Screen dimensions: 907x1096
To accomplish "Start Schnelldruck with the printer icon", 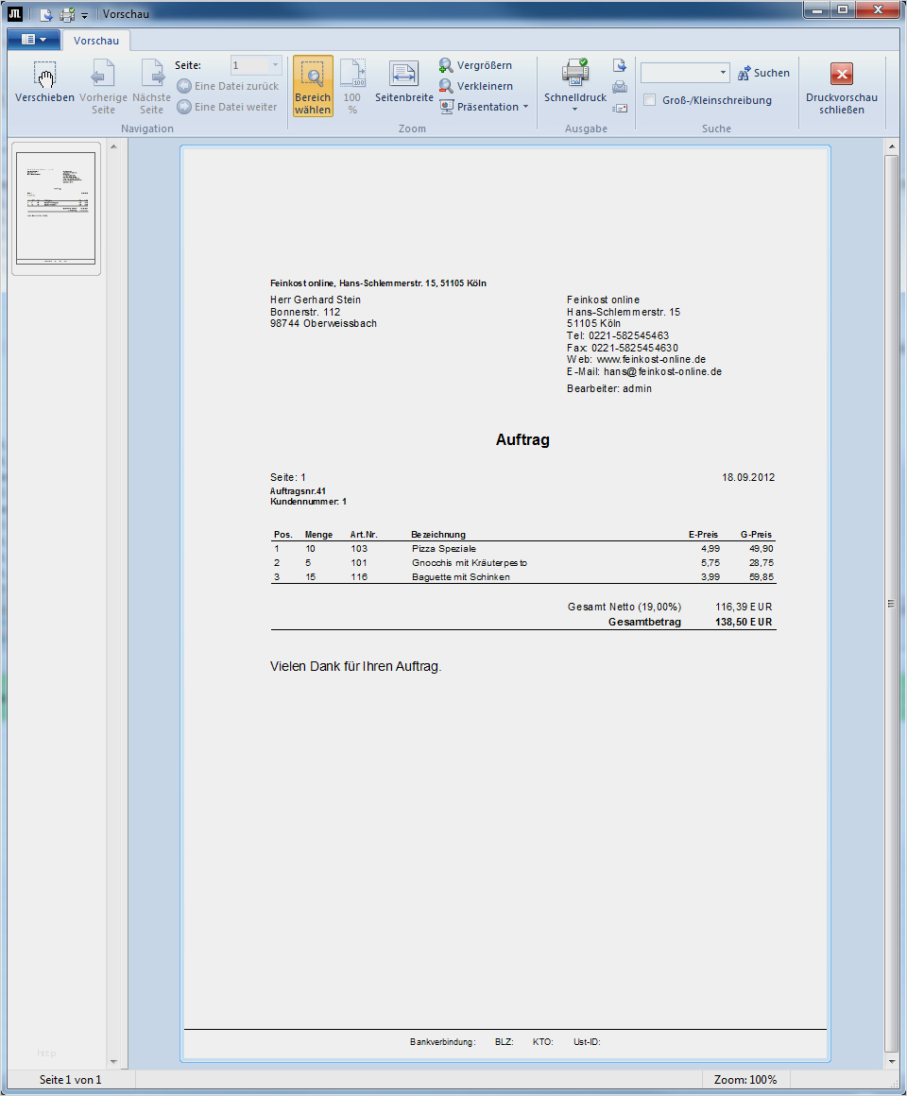I will pos(574,75).
